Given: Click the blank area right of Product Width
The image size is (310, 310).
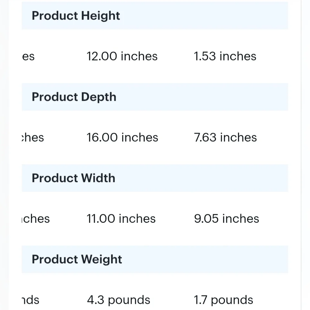Looking at the screenshot, I should (201, 178).
